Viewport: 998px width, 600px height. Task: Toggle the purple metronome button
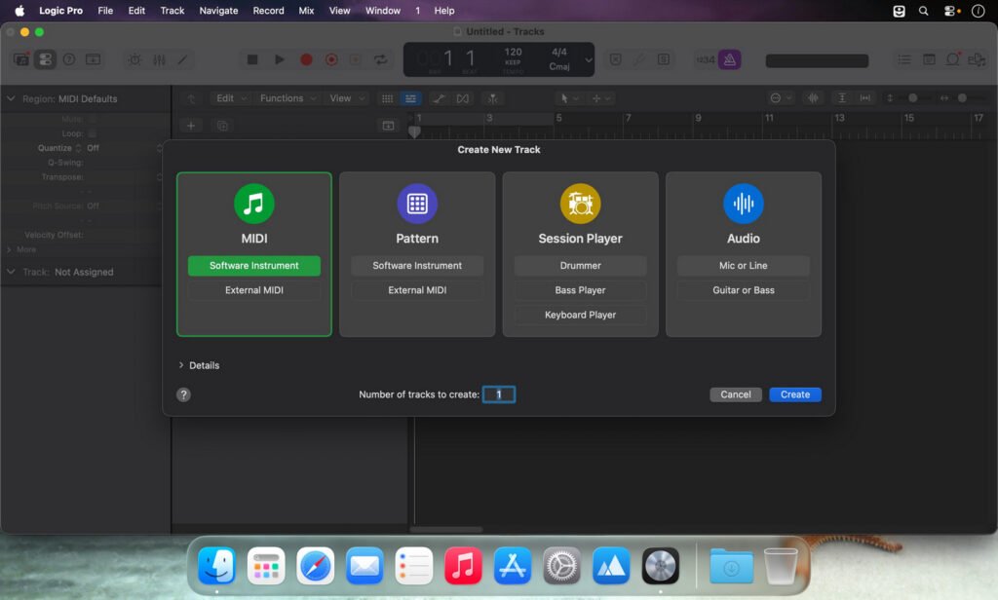(x=730, y=59)
